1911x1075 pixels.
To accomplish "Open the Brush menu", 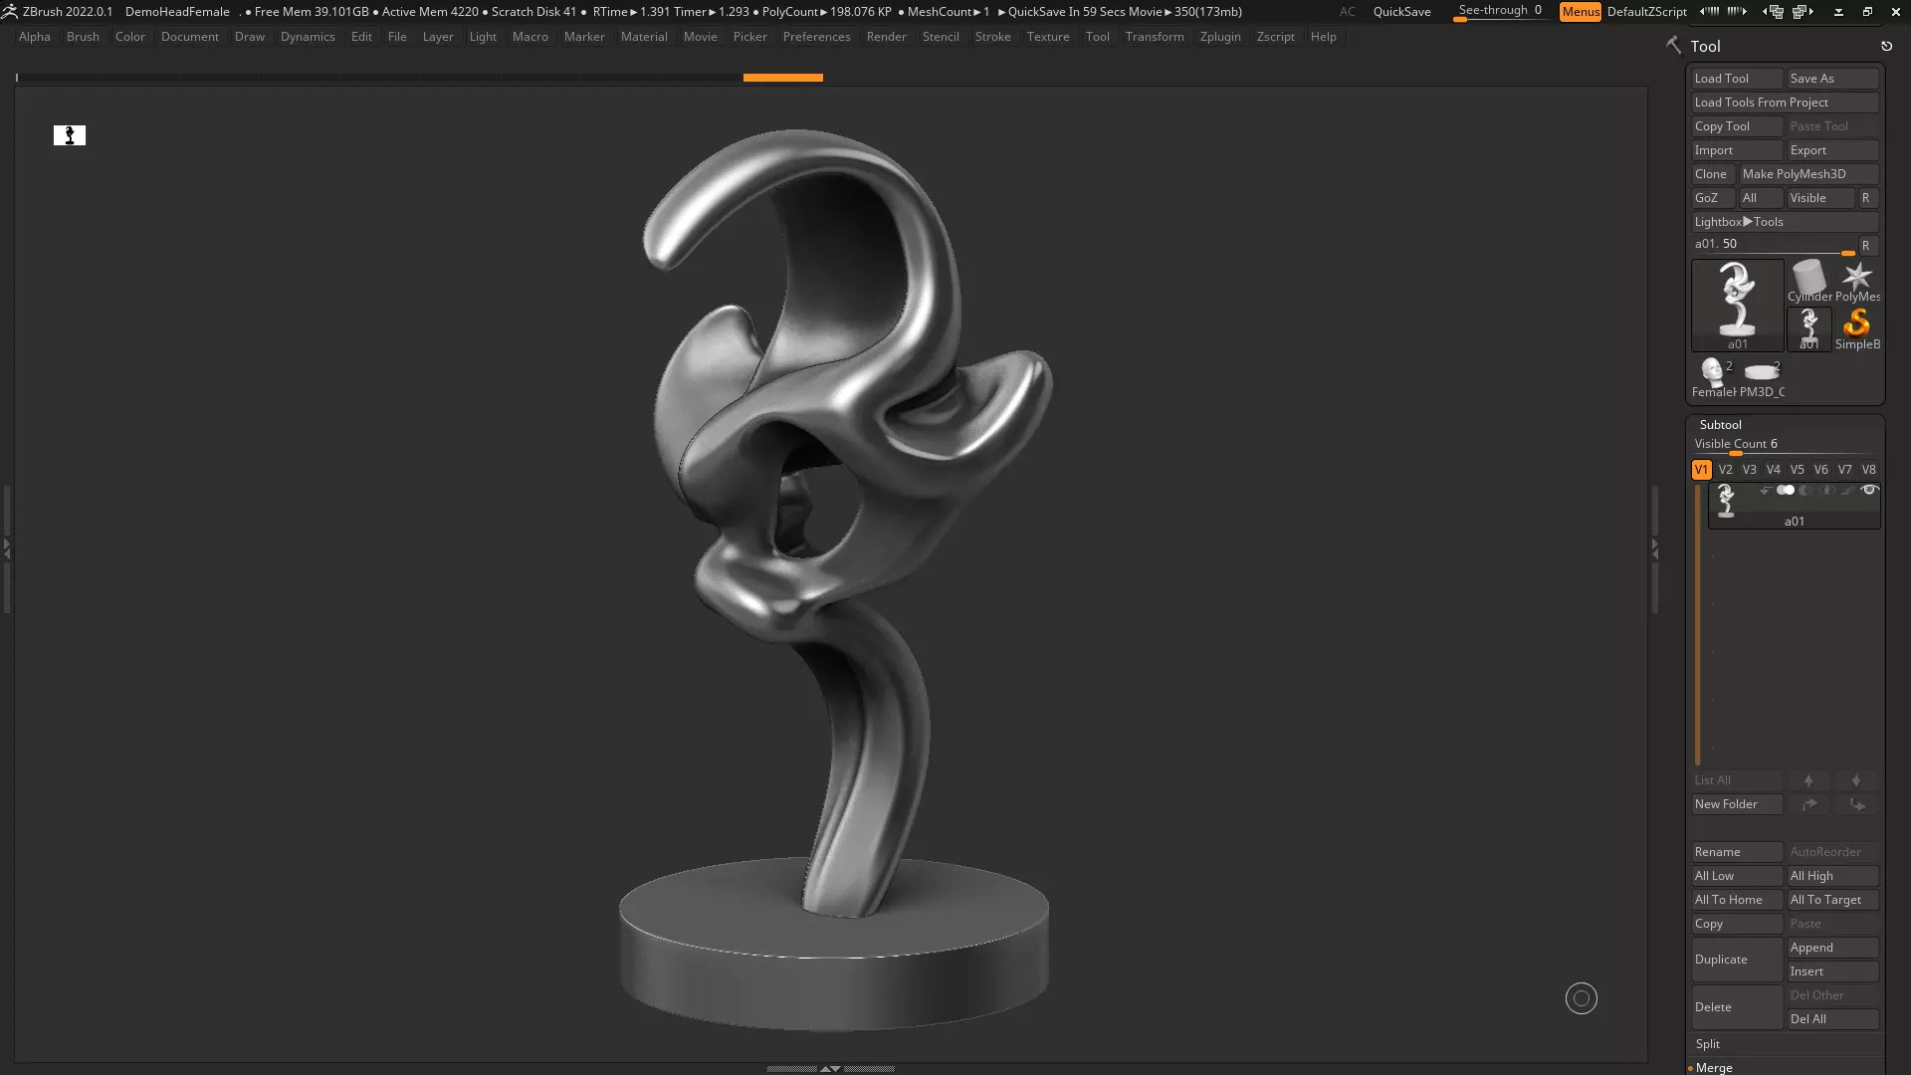I will [x=83, y=37].
